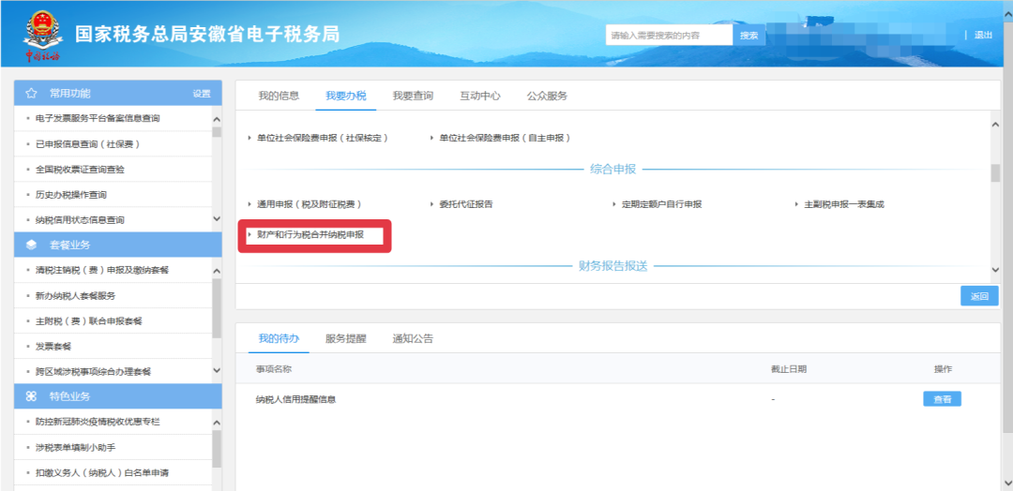Open 已申报信息查询（社保费）

(88, 144)
